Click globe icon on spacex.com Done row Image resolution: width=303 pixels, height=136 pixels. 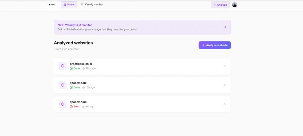tap(62, 85)
